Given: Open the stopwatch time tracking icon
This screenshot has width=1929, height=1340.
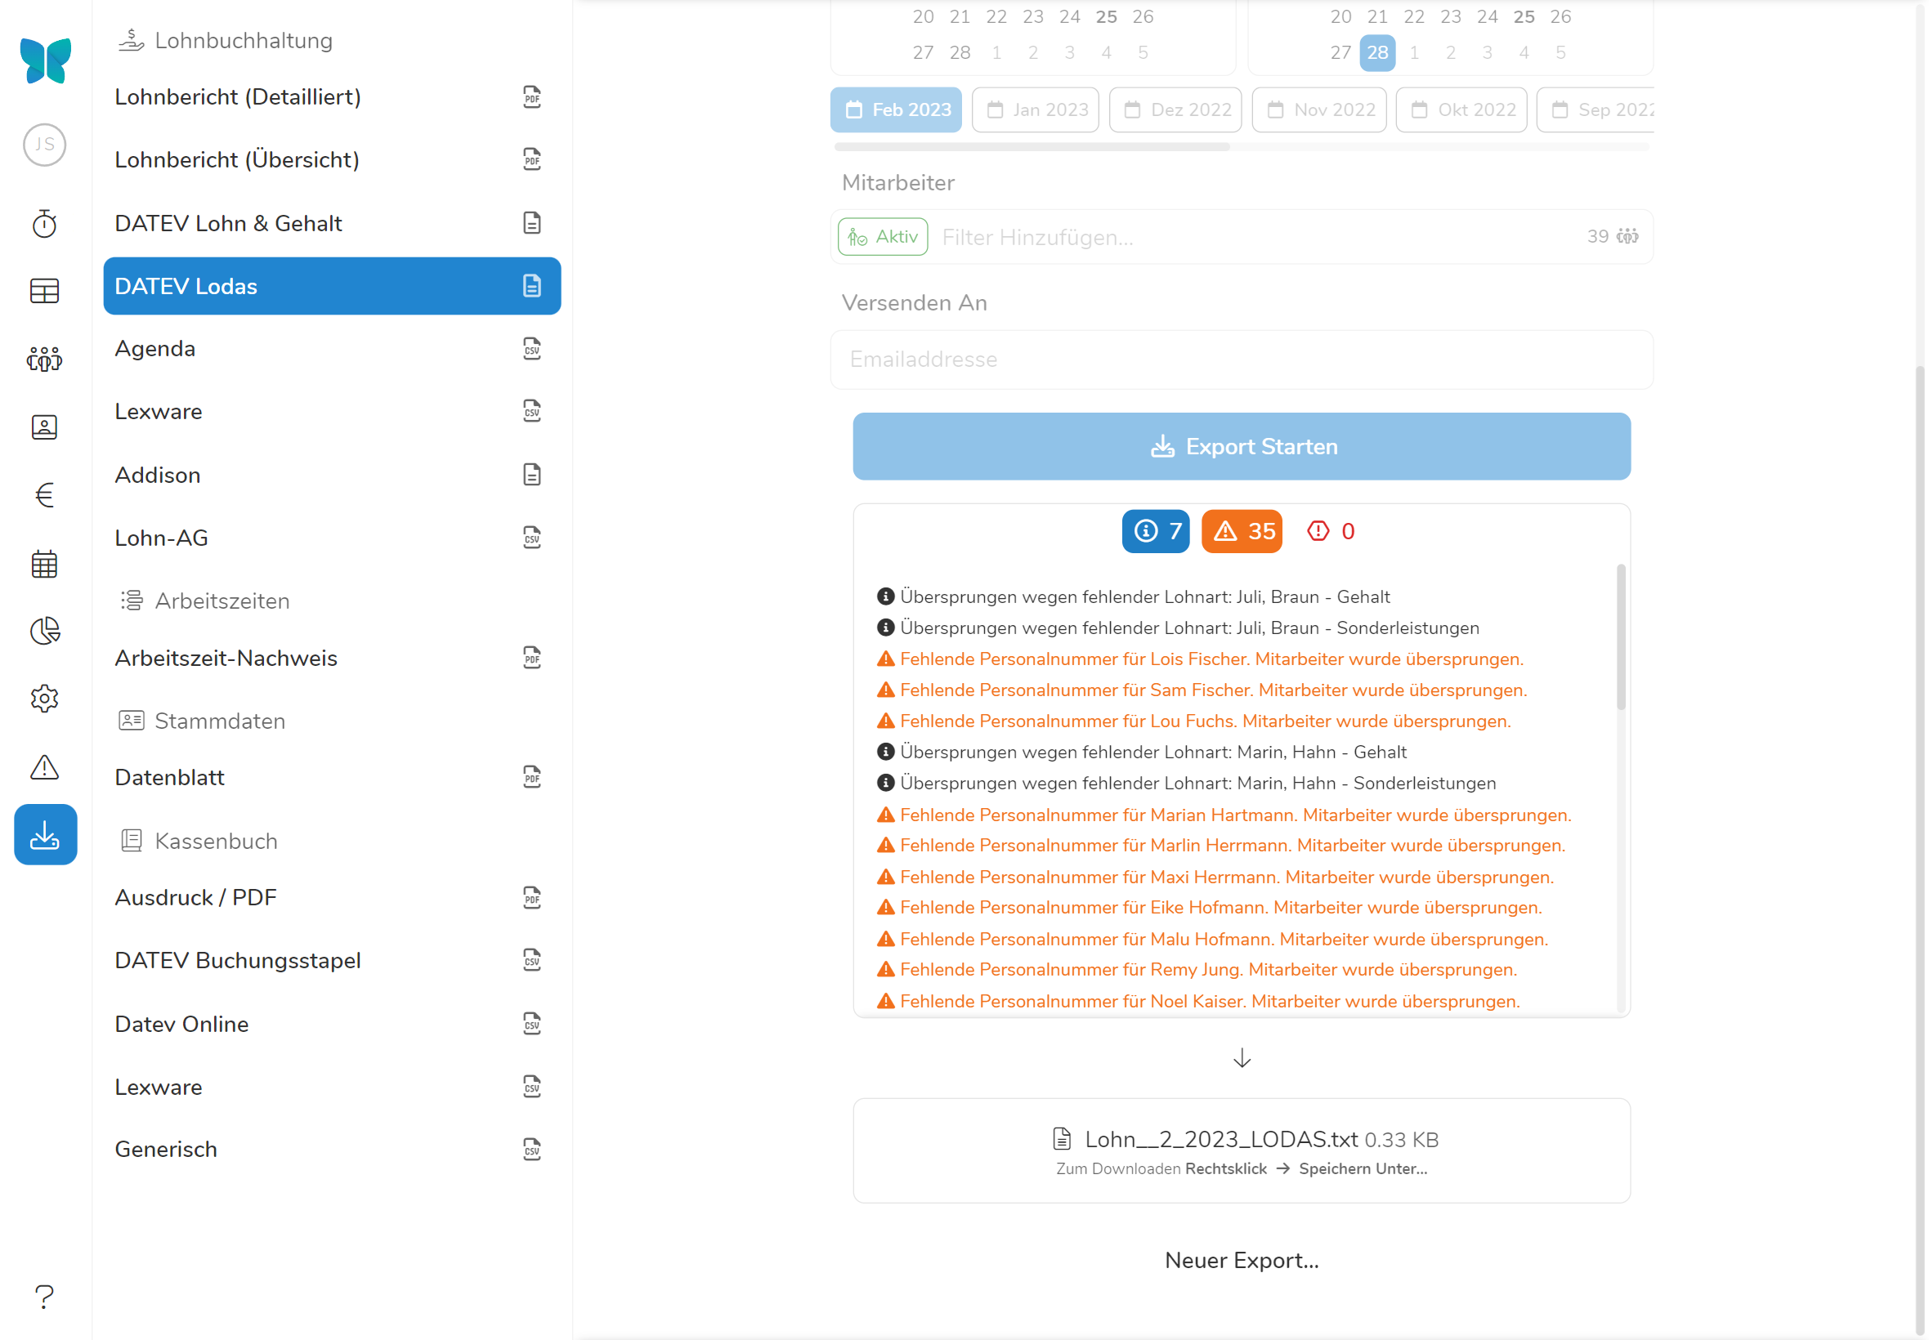Looking at the screenshot, I should click(x=44, y=223).
